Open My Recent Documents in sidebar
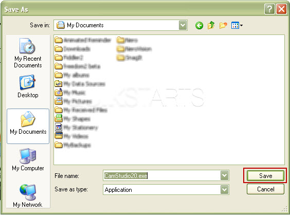 [28, 53]
